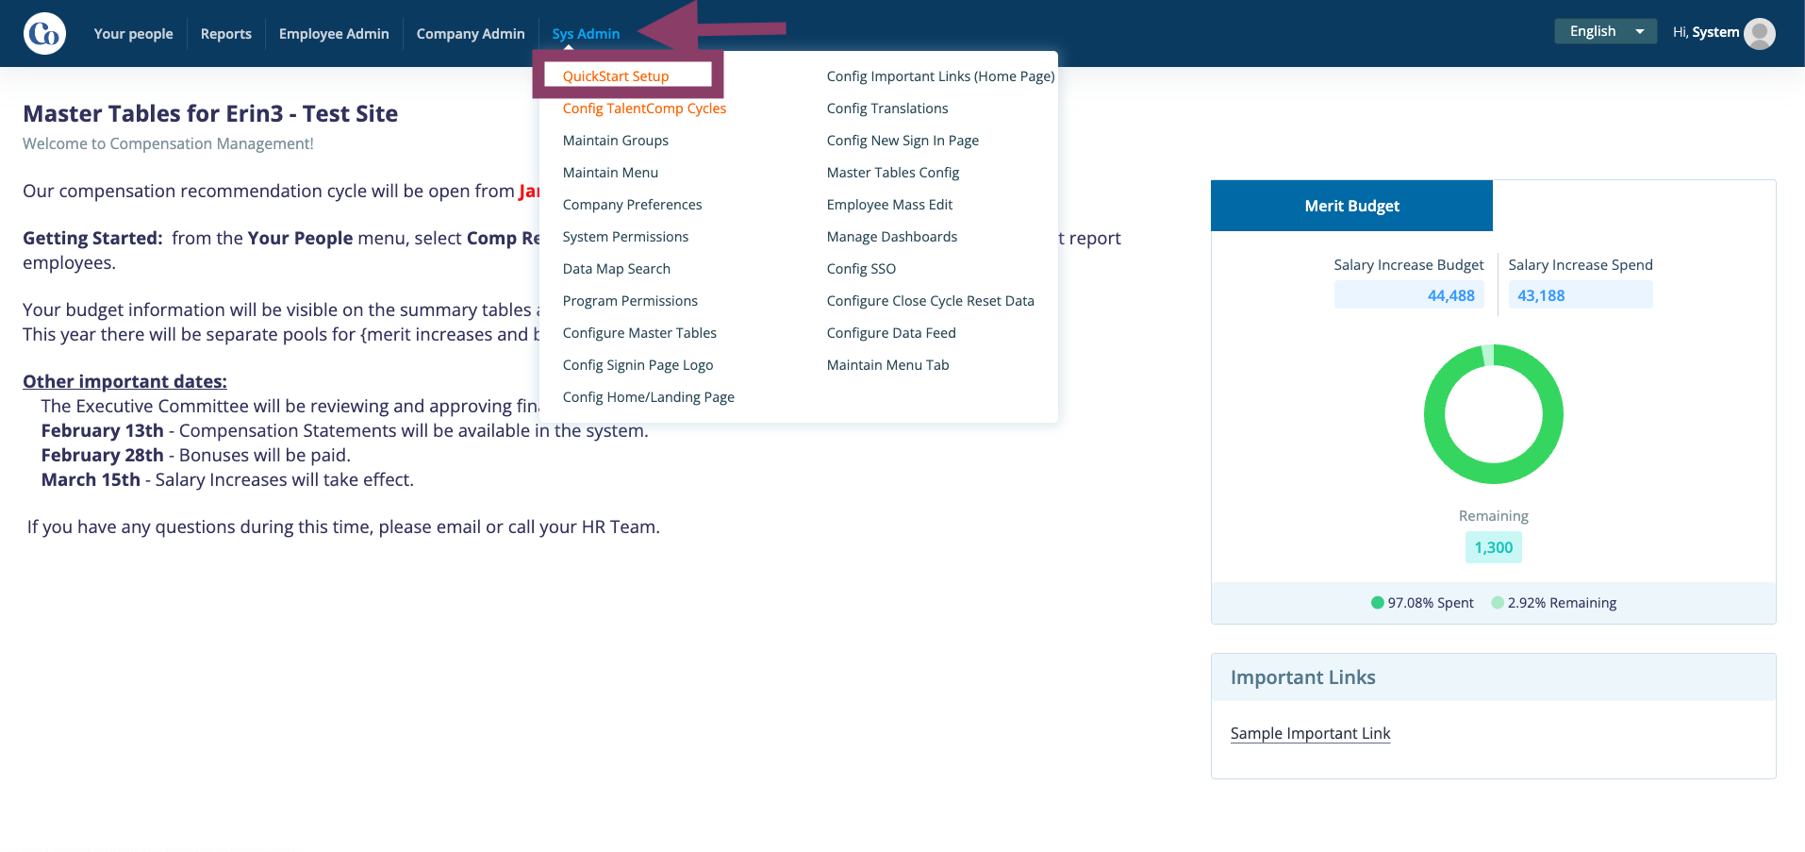Open the user avatar profile icon
Screen dimensions: 1805x852
1760,34
